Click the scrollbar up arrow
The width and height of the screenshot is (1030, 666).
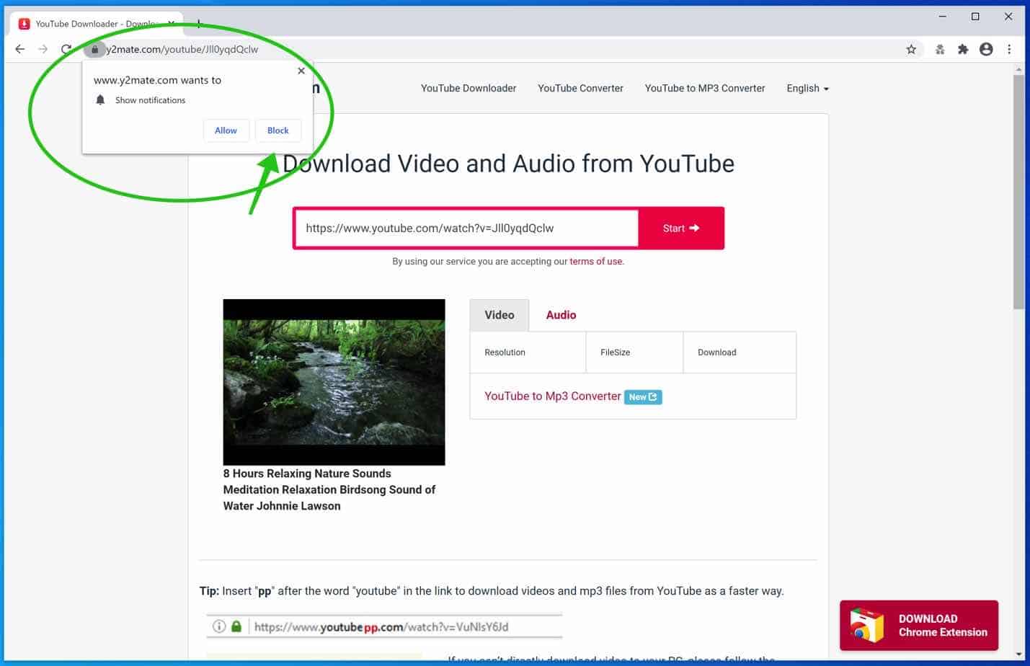pyautogui.click(x=1018, y=69)
